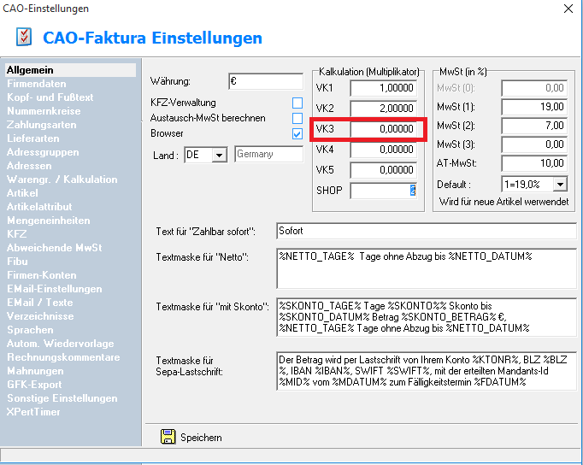Click the VK4 multiplier field
Screen dimensions: 583x465
pyautogui.click(x=383, y=150)
